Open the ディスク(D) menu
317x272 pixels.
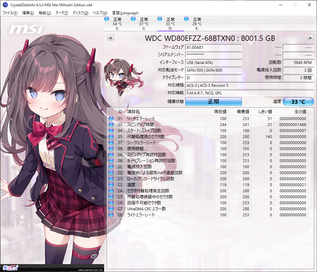tap(80, 13)
